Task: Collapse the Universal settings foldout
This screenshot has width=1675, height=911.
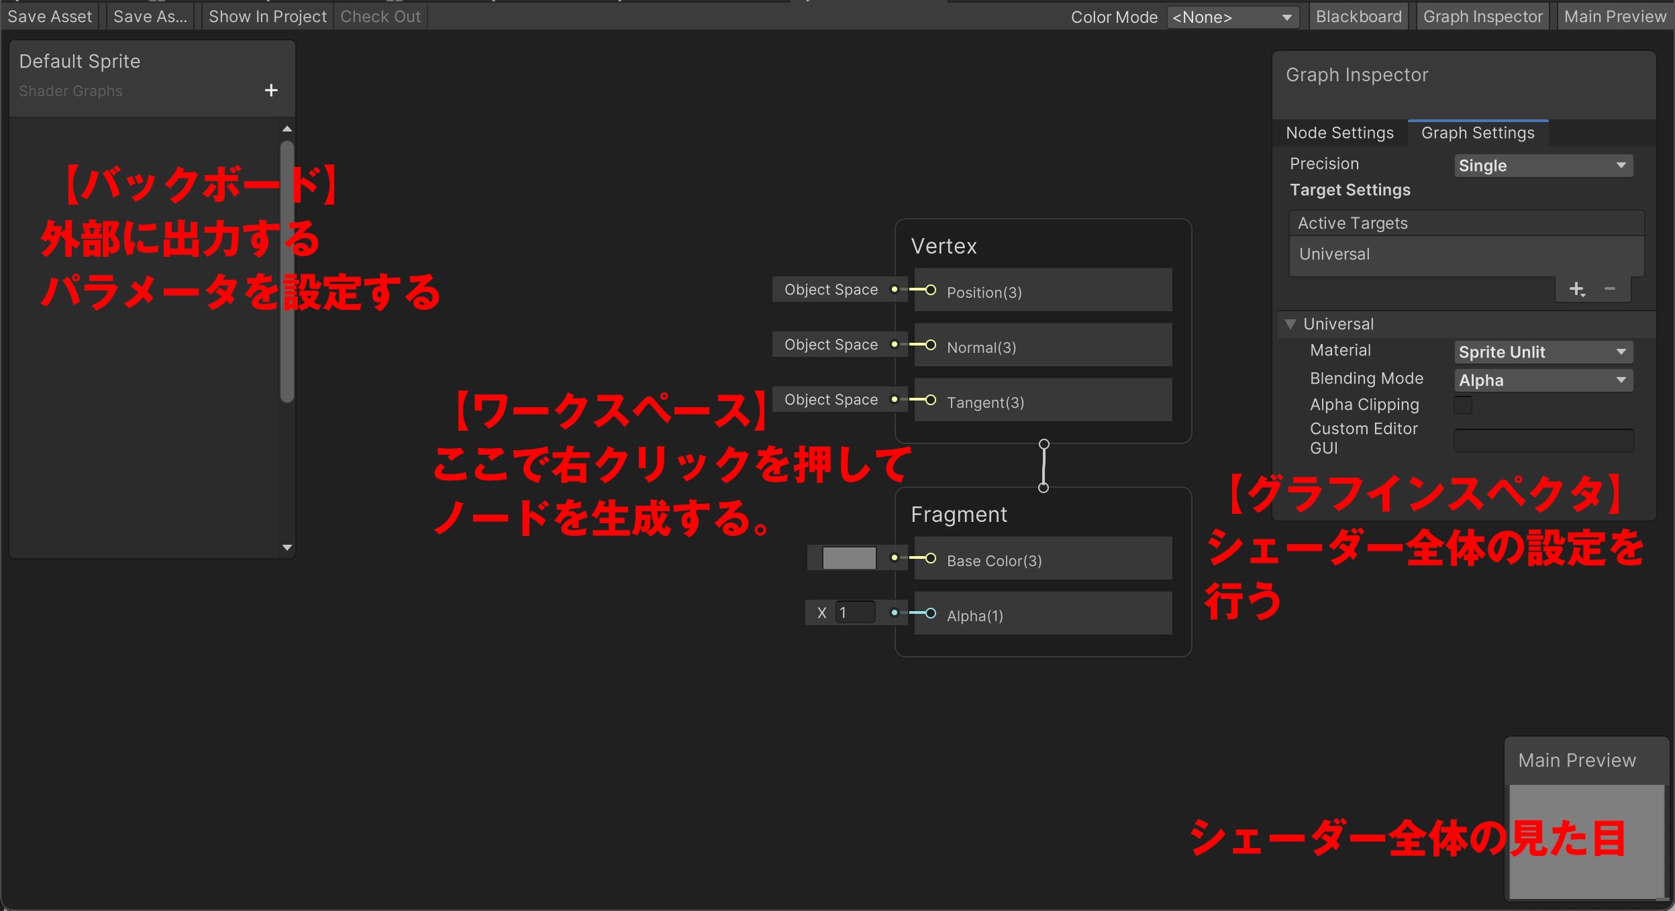Action: click(x=1290, y=324)
